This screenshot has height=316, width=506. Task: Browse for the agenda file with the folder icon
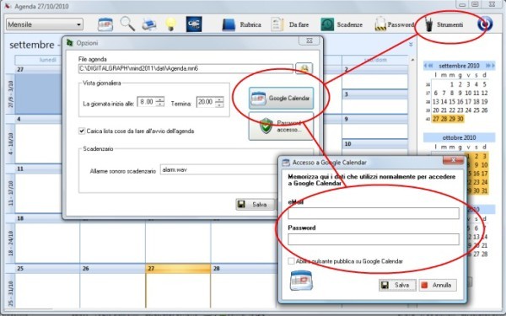click(304, 68)
